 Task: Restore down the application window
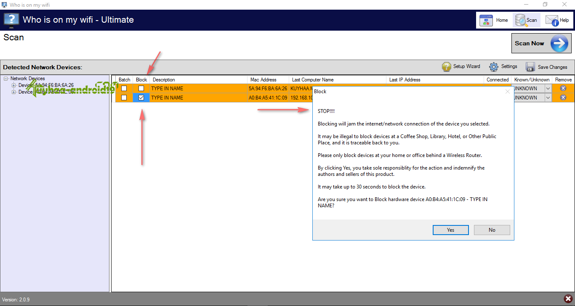pos(545,4)
